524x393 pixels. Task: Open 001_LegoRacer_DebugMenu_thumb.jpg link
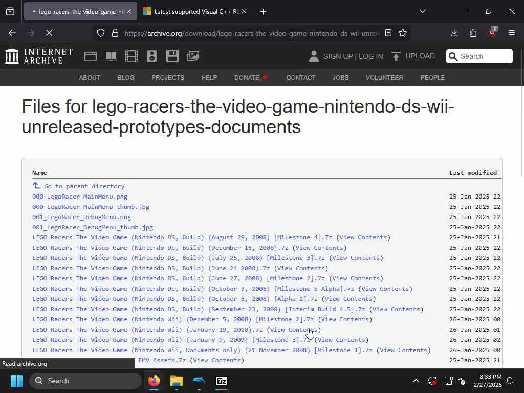click(93, 227)
